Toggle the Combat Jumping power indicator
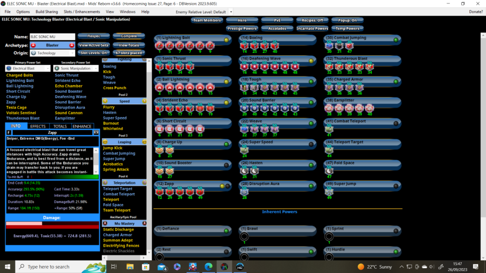 (396, 40)
